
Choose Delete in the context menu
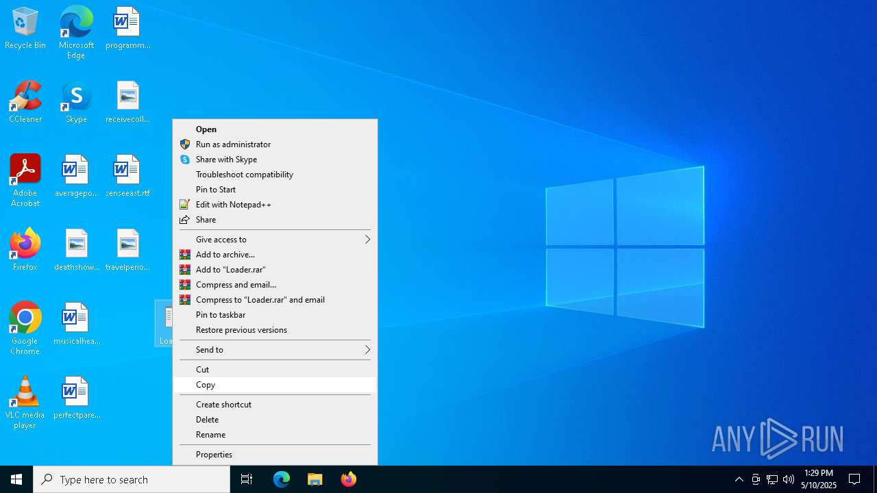pyautogui.click(x=275, y=420)
